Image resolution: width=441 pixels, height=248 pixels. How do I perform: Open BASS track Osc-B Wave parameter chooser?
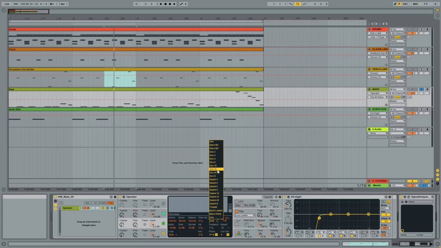378,97
